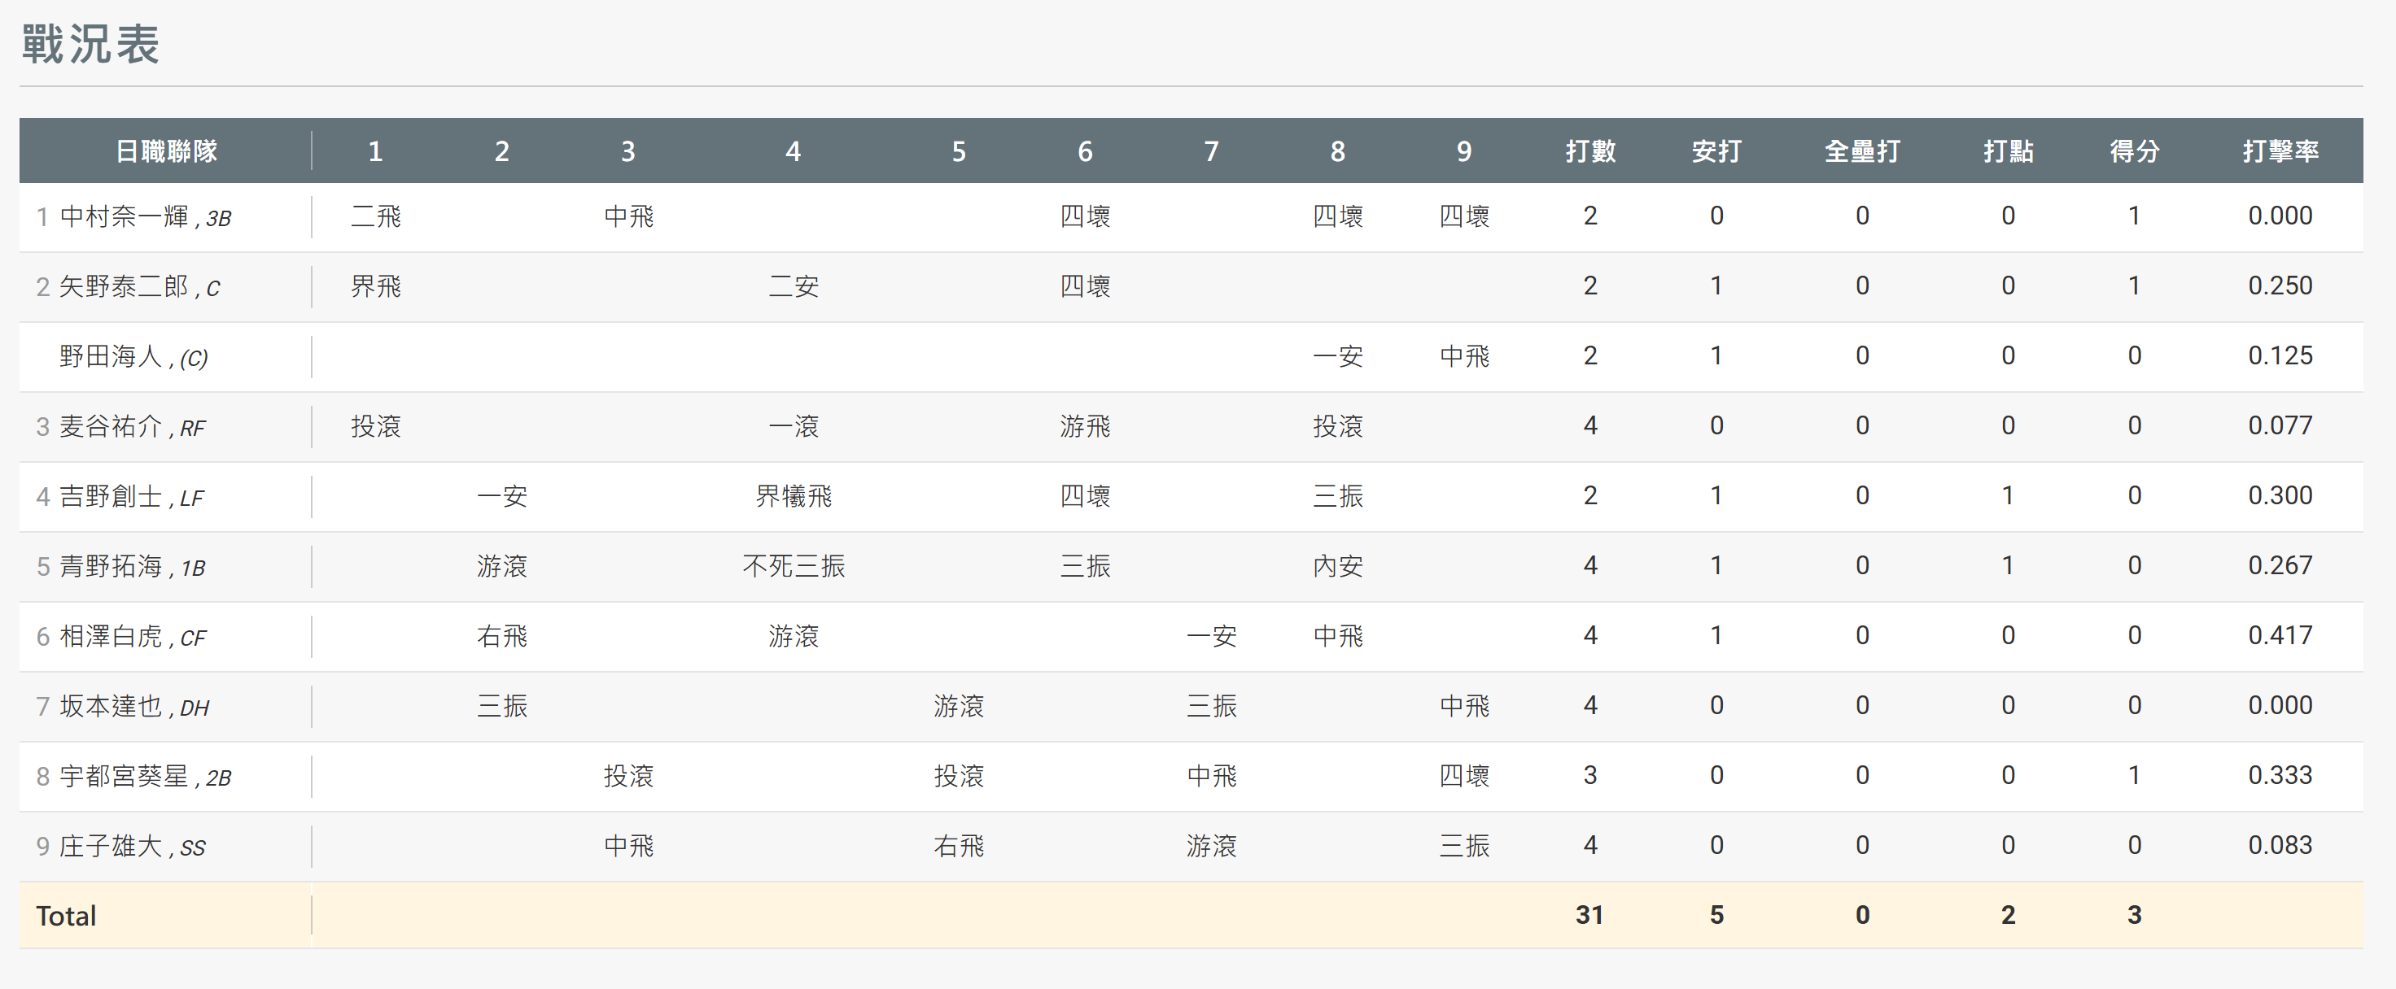This screenshot has width=2396, height=989.
Task: Click the 安打 column header
Action: coord(1716,150)
